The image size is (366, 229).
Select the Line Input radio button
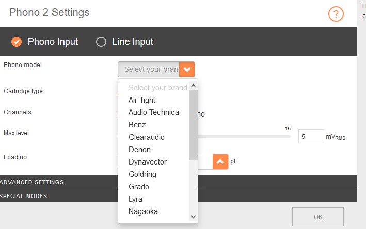[101, 42]
